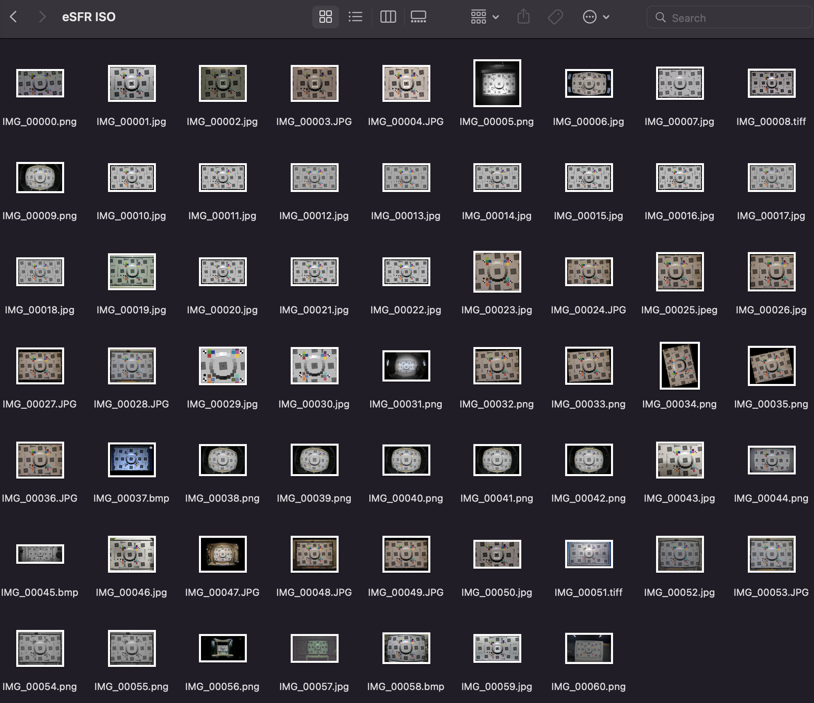Screen dimensions: 814x703
Task: Click the Edit Tags icon
Action: [555, 17]
